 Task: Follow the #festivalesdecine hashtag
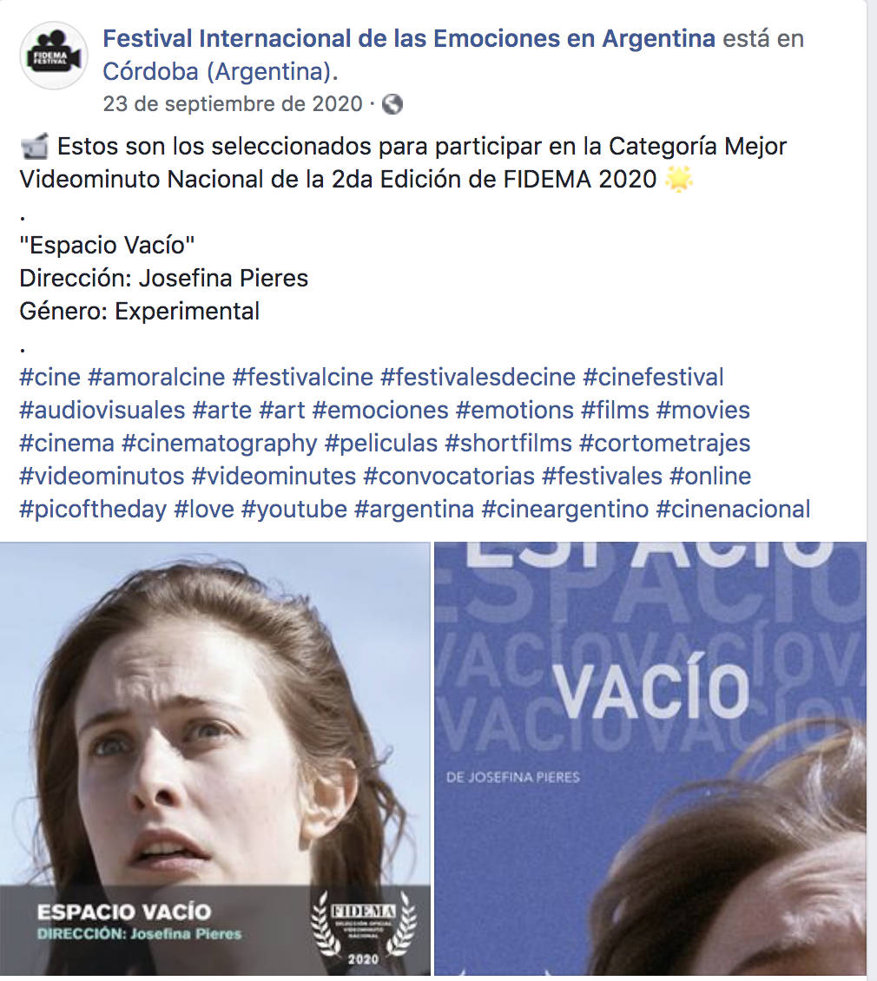coord(478,378)
